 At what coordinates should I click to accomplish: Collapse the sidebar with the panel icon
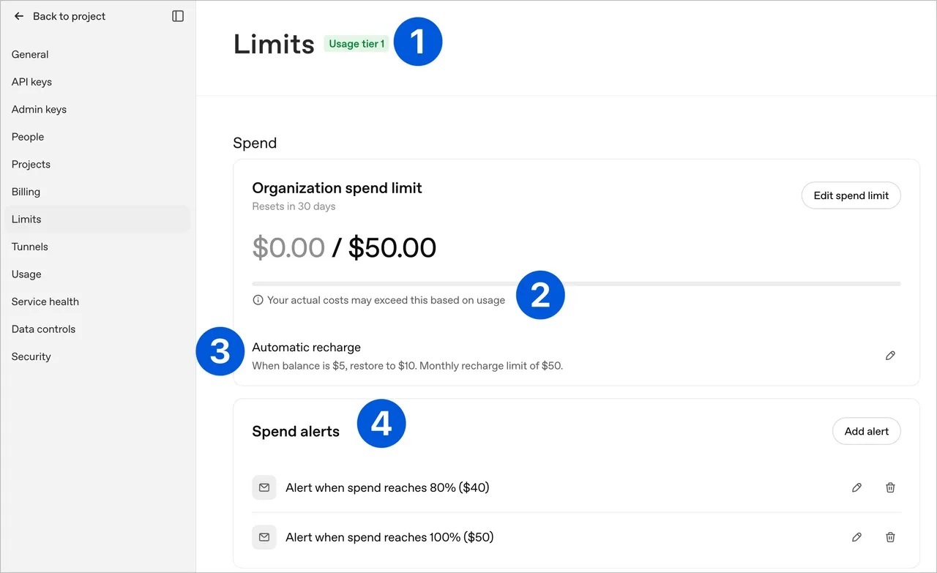click(178, 16)
